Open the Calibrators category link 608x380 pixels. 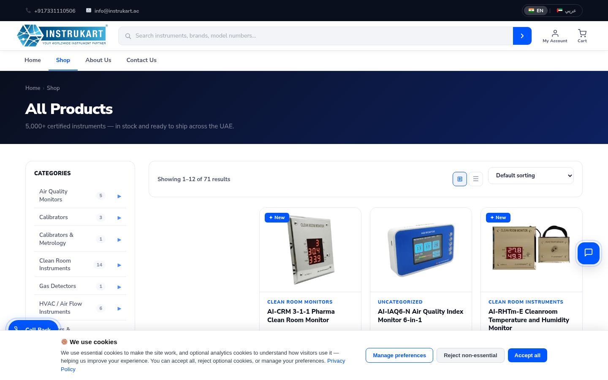coord(53,217)
